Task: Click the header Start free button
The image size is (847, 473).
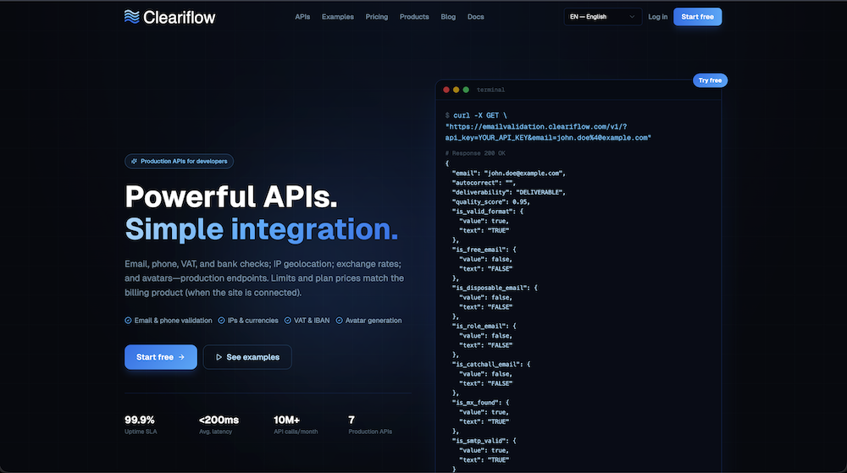Action: coord(697,17)
